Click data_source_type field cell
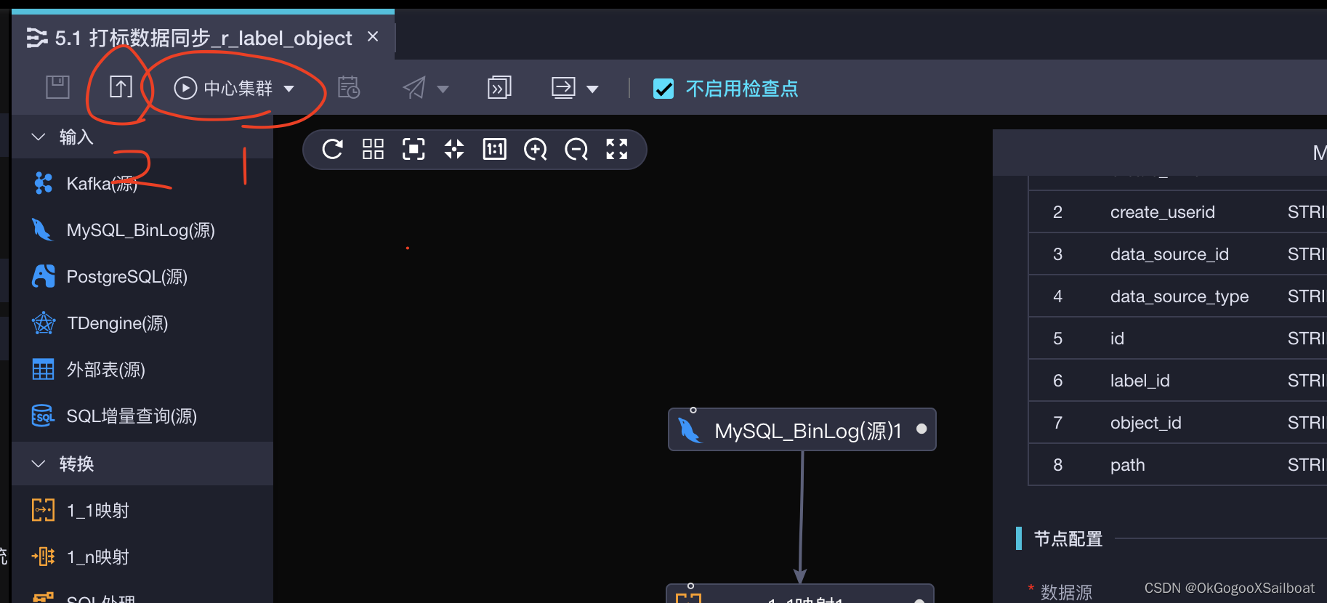1327x603 pixels. pos(1179,296)
